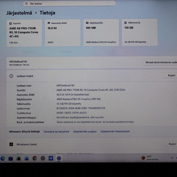Image resolution: width=177 pixels, height=177 pixels.
Task: Open Microsoft Edge from the taskbar
Action: click(x=3, y=159)
